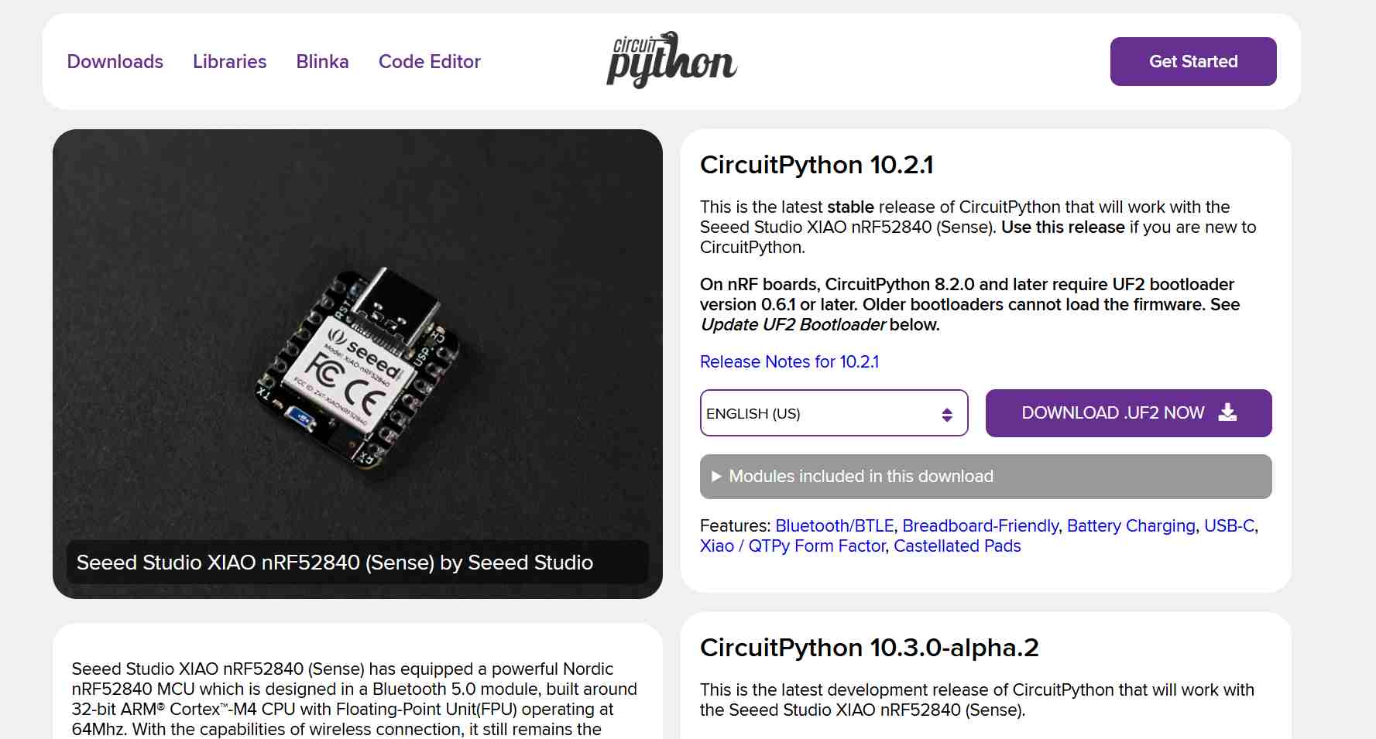Image resolution: width=1376 pixels, height=739 pixels.
Task: Click the XIAO nRF52840 board photo
Action: pos(358,364)
